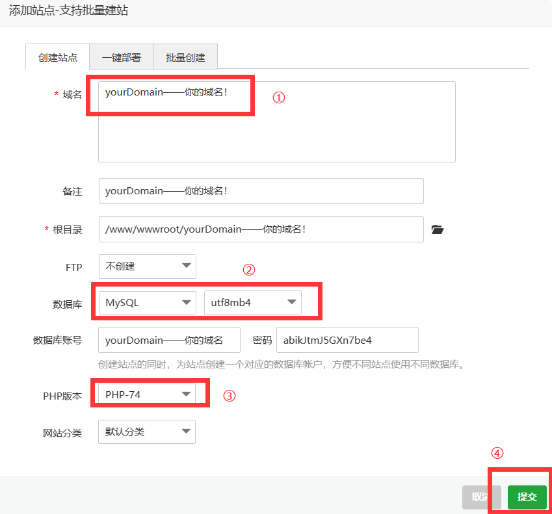Image resolution: width=552 pixels, height=514 pixels.
Task: Expand the utf8mb4 charset dropdown
Action: pyautogui.click(x=252, y=302)
